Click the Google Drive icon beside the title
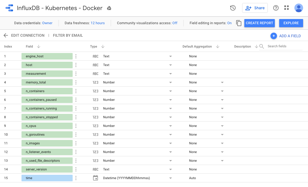This screenshot has height=187, width=308. 109,8
